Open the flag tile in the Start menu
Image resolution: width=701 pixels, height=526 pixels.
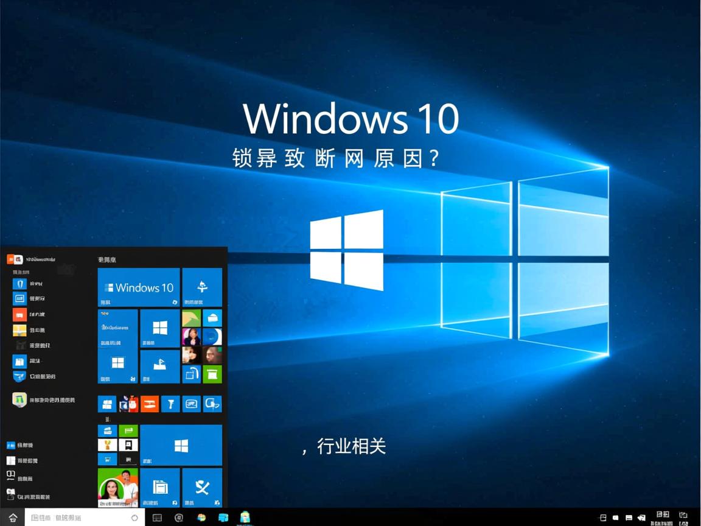coord(159,364)
